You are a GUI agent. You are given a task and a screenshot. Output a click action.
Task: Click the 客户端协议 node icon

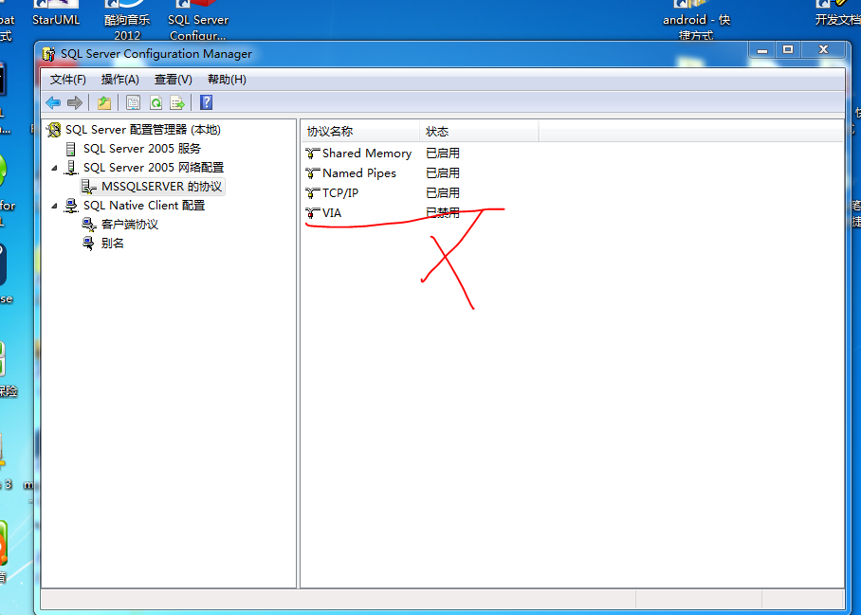pos(89,225)
